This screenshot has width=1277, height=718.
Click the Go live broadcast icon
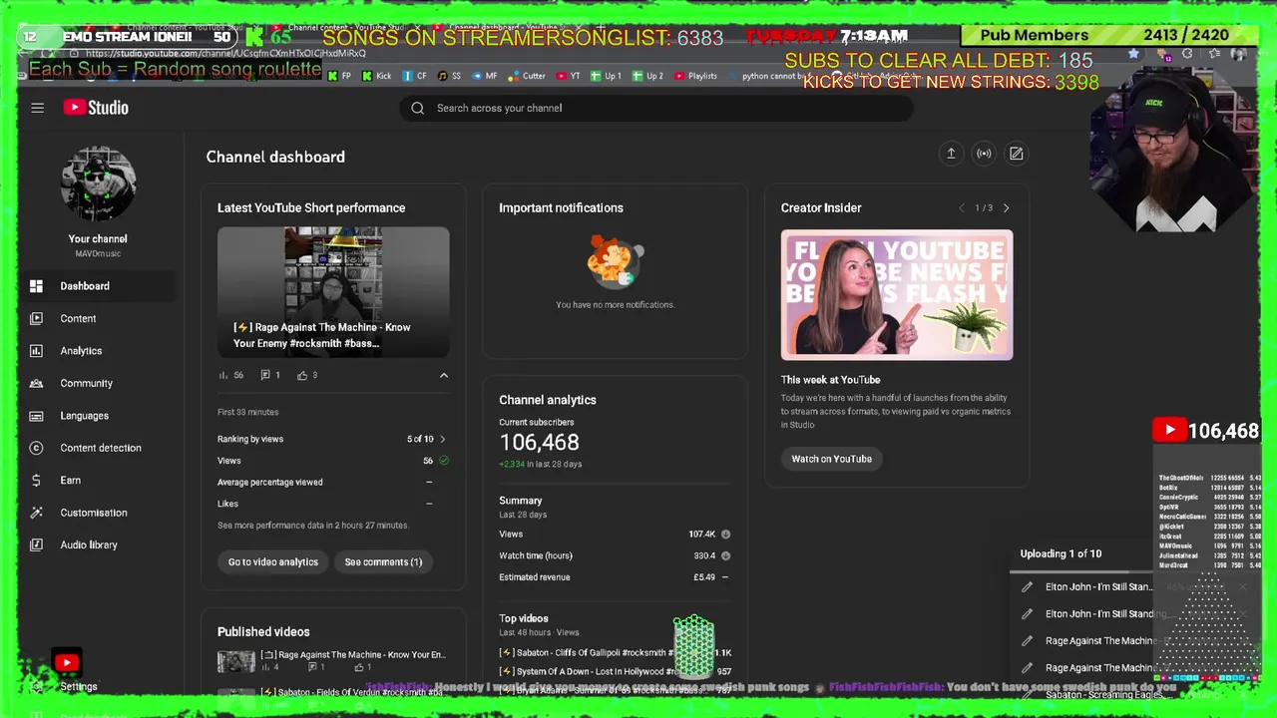(984, 154)
